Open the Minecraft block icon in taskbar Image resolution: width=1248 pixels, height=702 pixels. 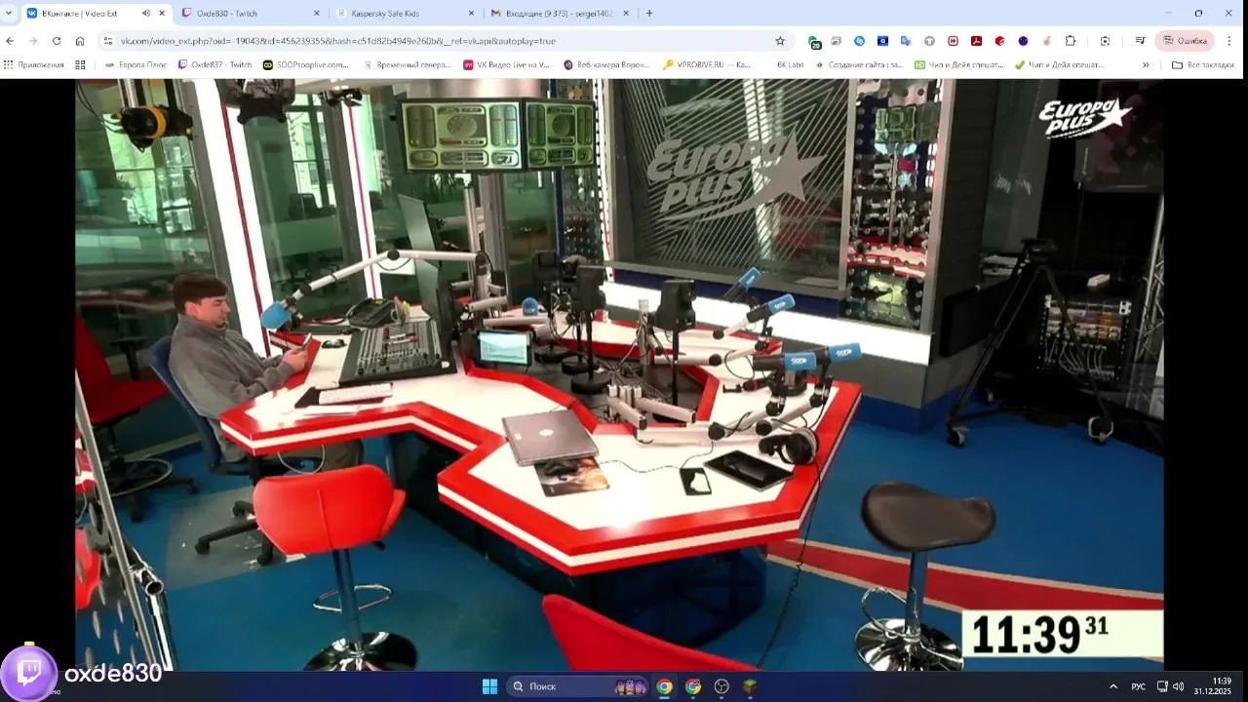click(x=750, y=686)
